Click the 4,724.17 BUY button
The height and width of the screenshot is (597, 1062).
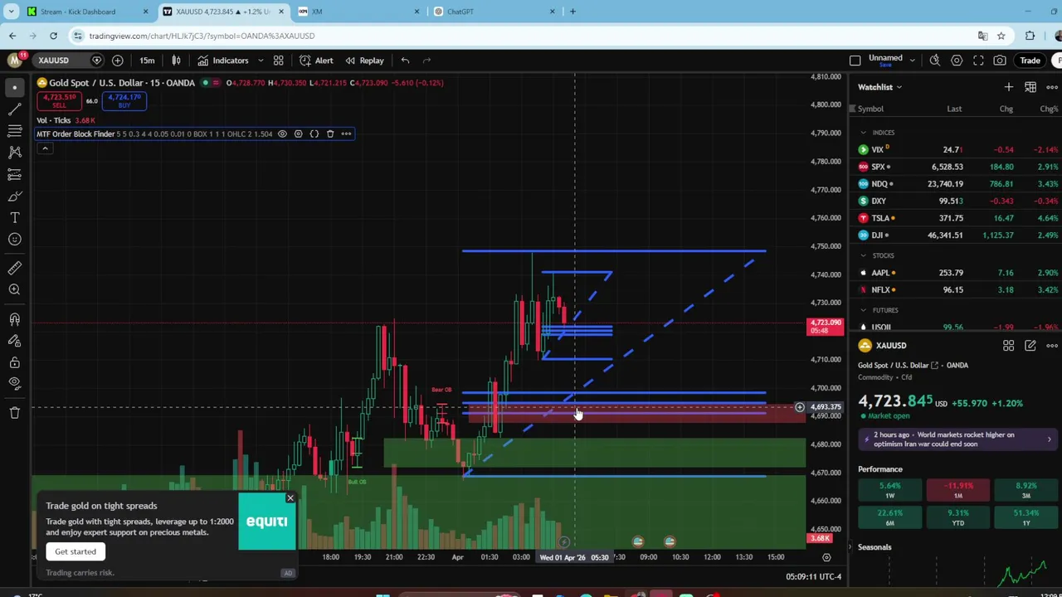pos(124,101)
